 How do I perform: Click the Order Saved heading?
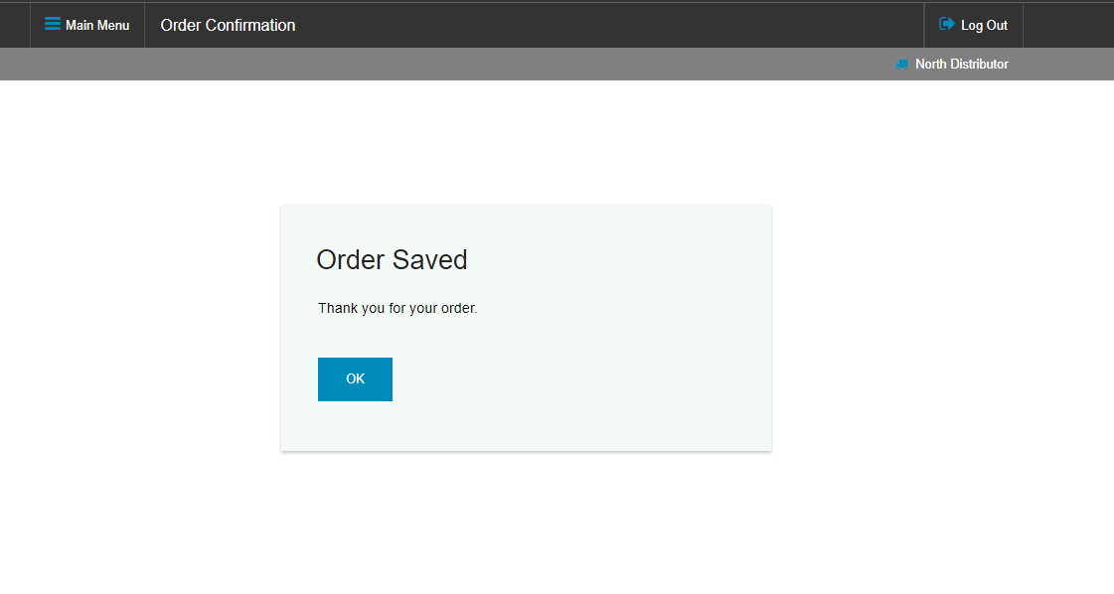click(392, 260)
